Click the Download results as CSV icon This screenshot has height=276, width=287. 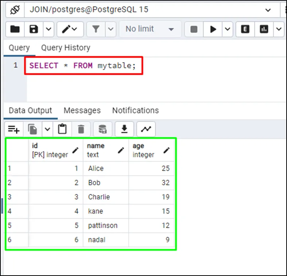pyautogui.click(x=124, y=129)
